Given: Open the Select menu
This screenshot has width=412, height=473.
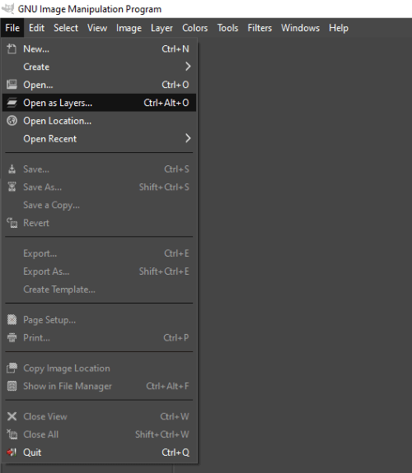Looking at the screenshot, I should [66, 28].
